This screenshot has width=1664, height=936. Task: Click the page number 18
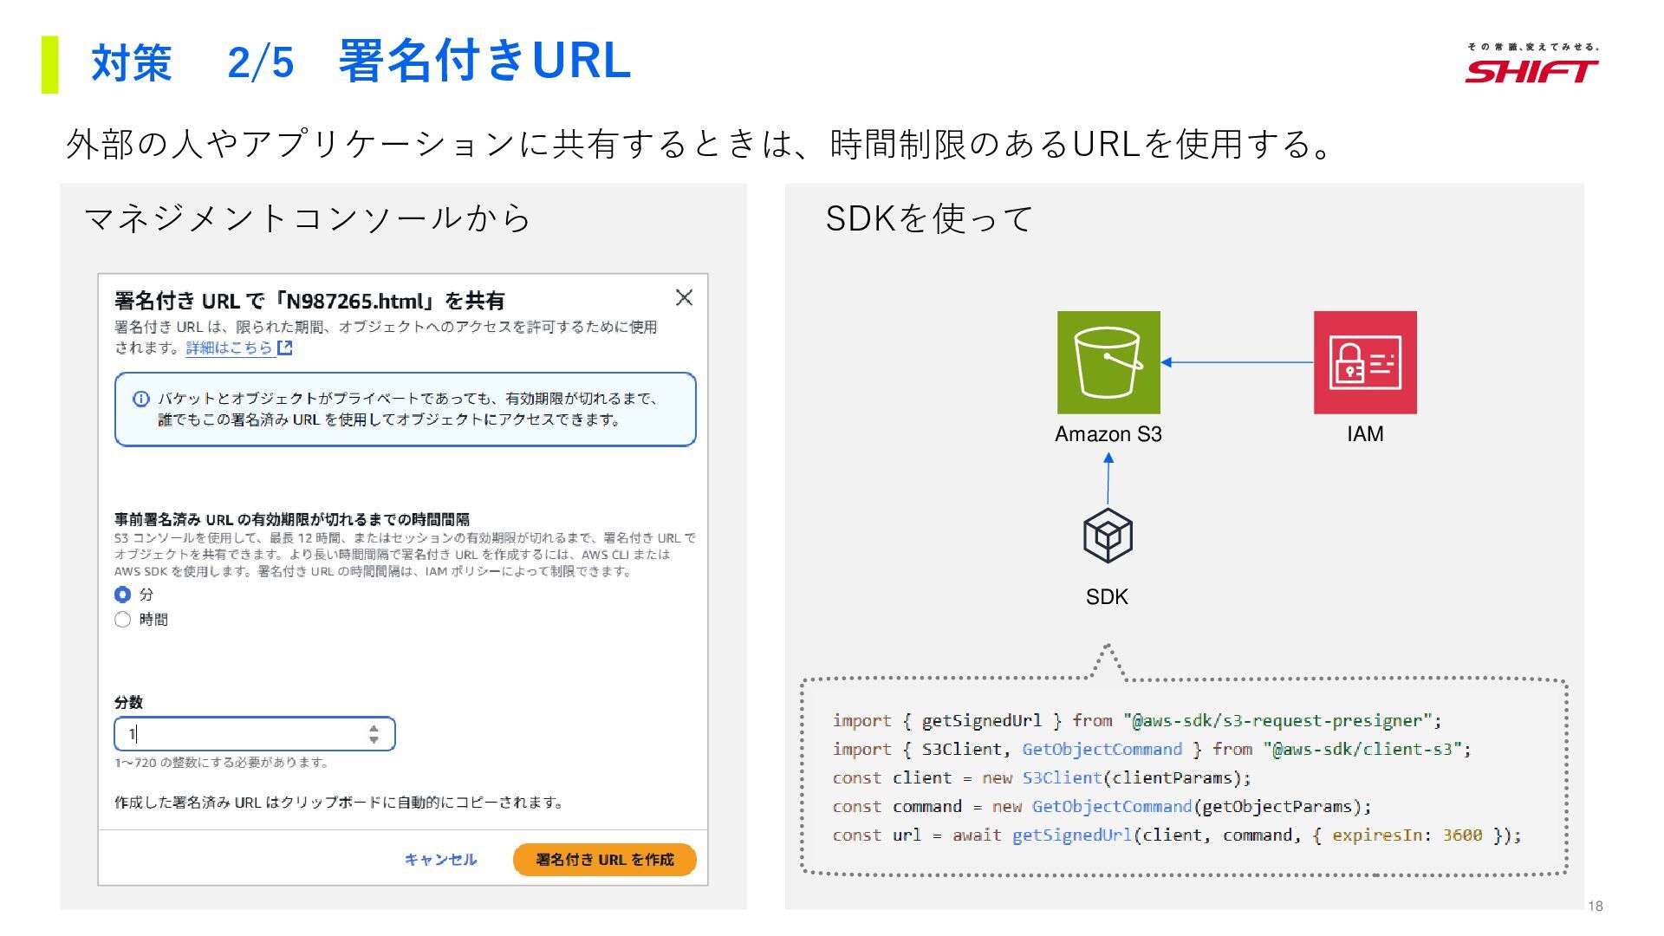coord(1595,907)
